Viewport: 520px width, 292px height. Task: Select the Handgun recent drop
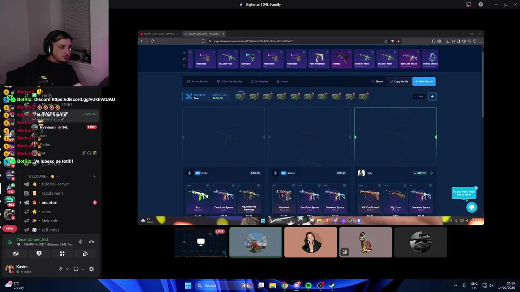coord(250,59)
